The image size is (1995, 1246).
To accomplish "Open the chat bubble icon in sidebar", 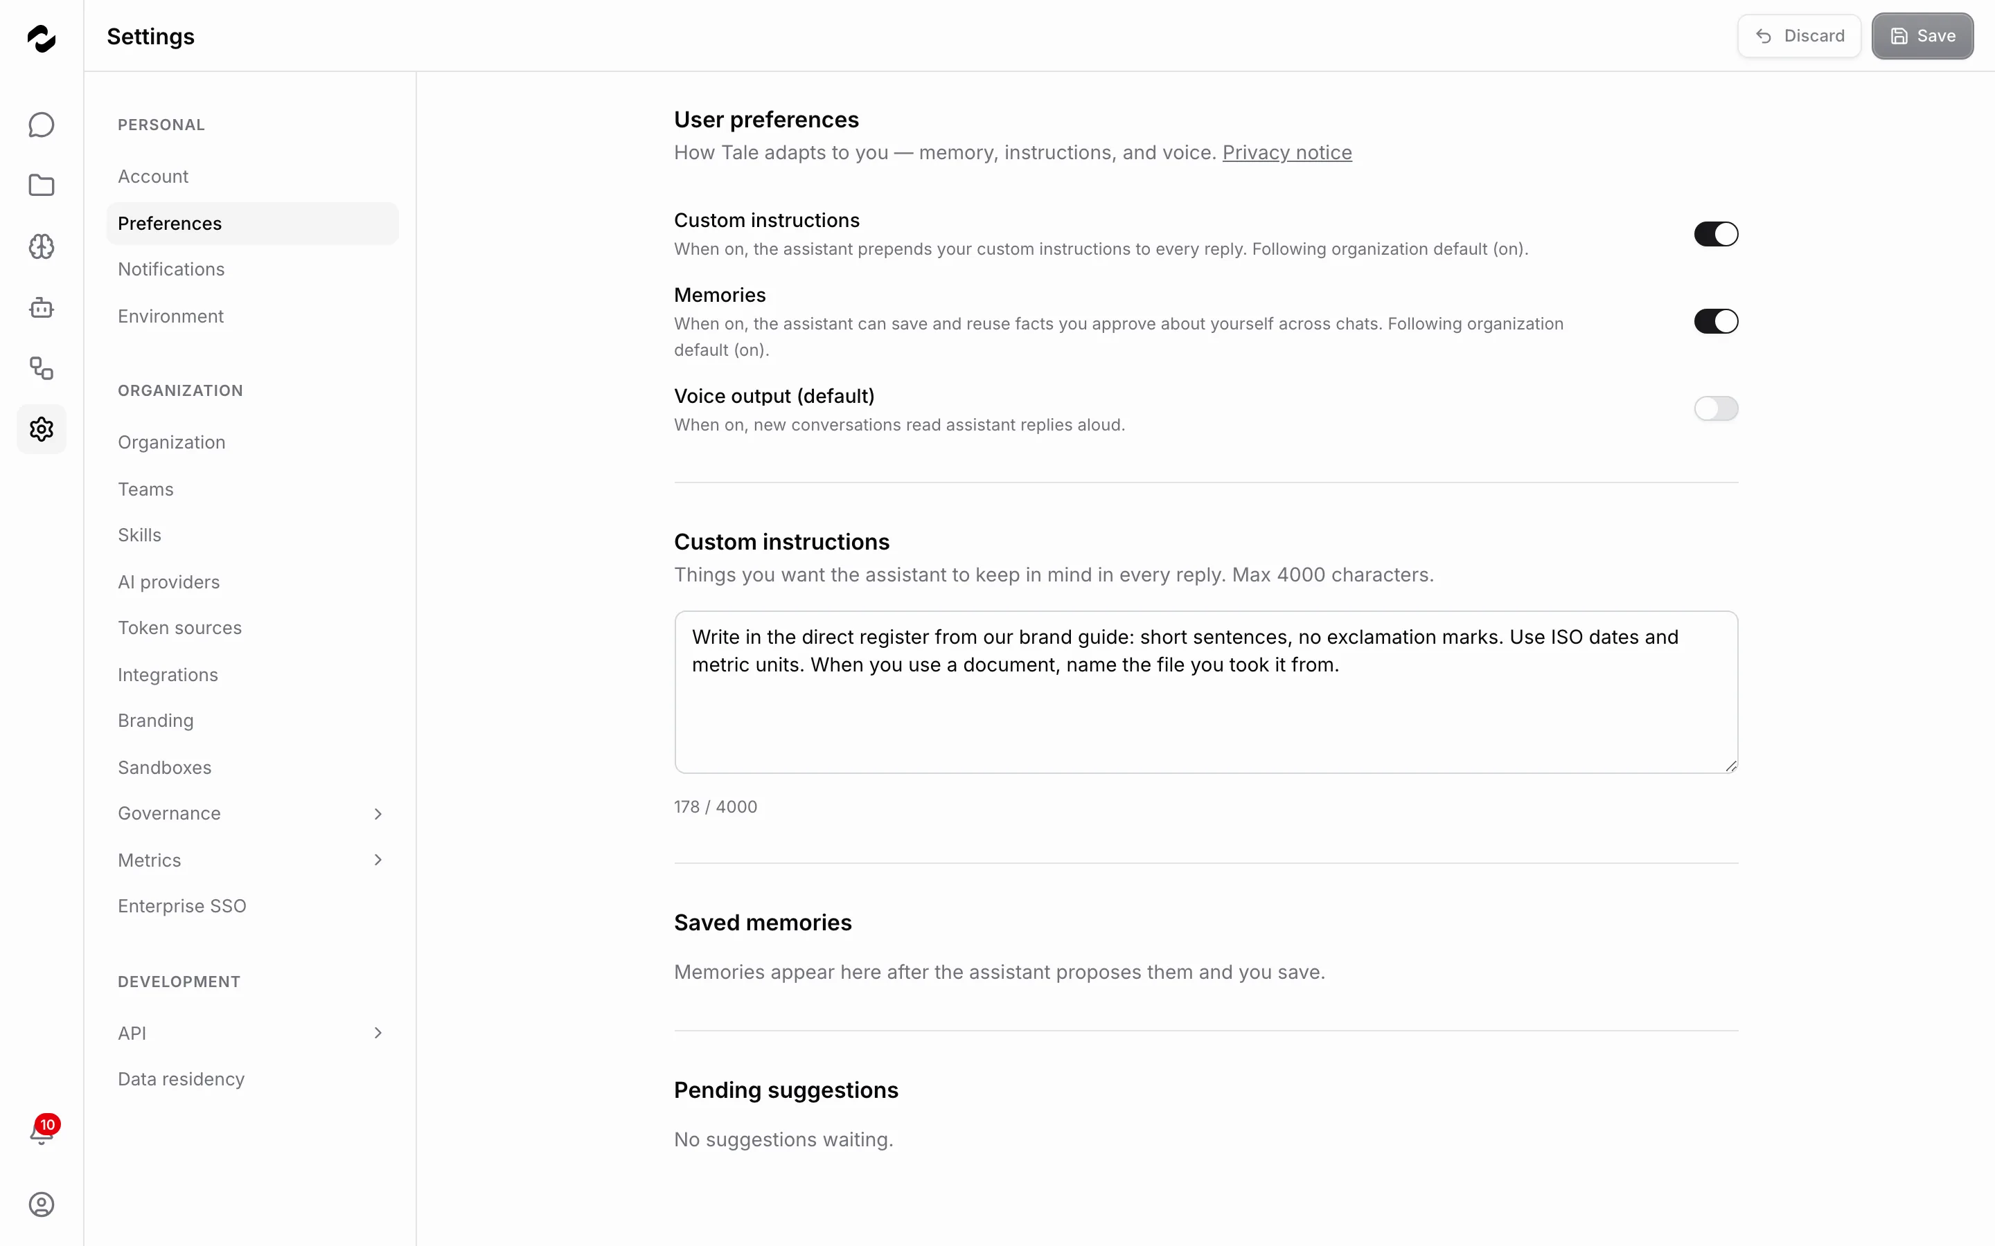I will pos(42,125).
